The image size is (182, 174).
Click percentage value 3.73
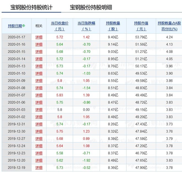point(169,124)
